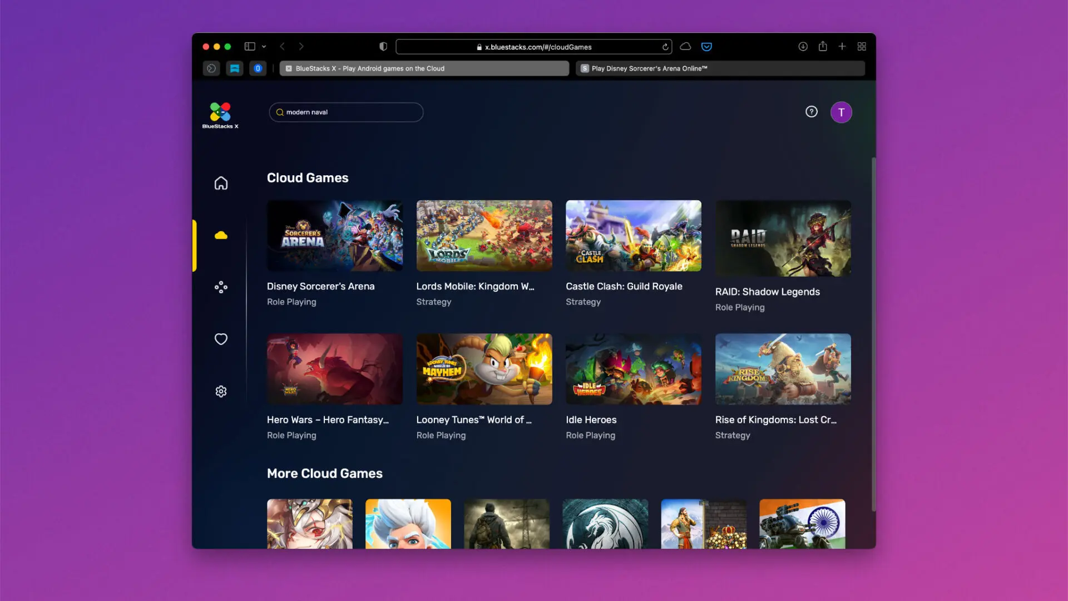Open RAID: Shadow Legends game card
The width and height of the screenshot is (1068, 601).
(783, 238)
